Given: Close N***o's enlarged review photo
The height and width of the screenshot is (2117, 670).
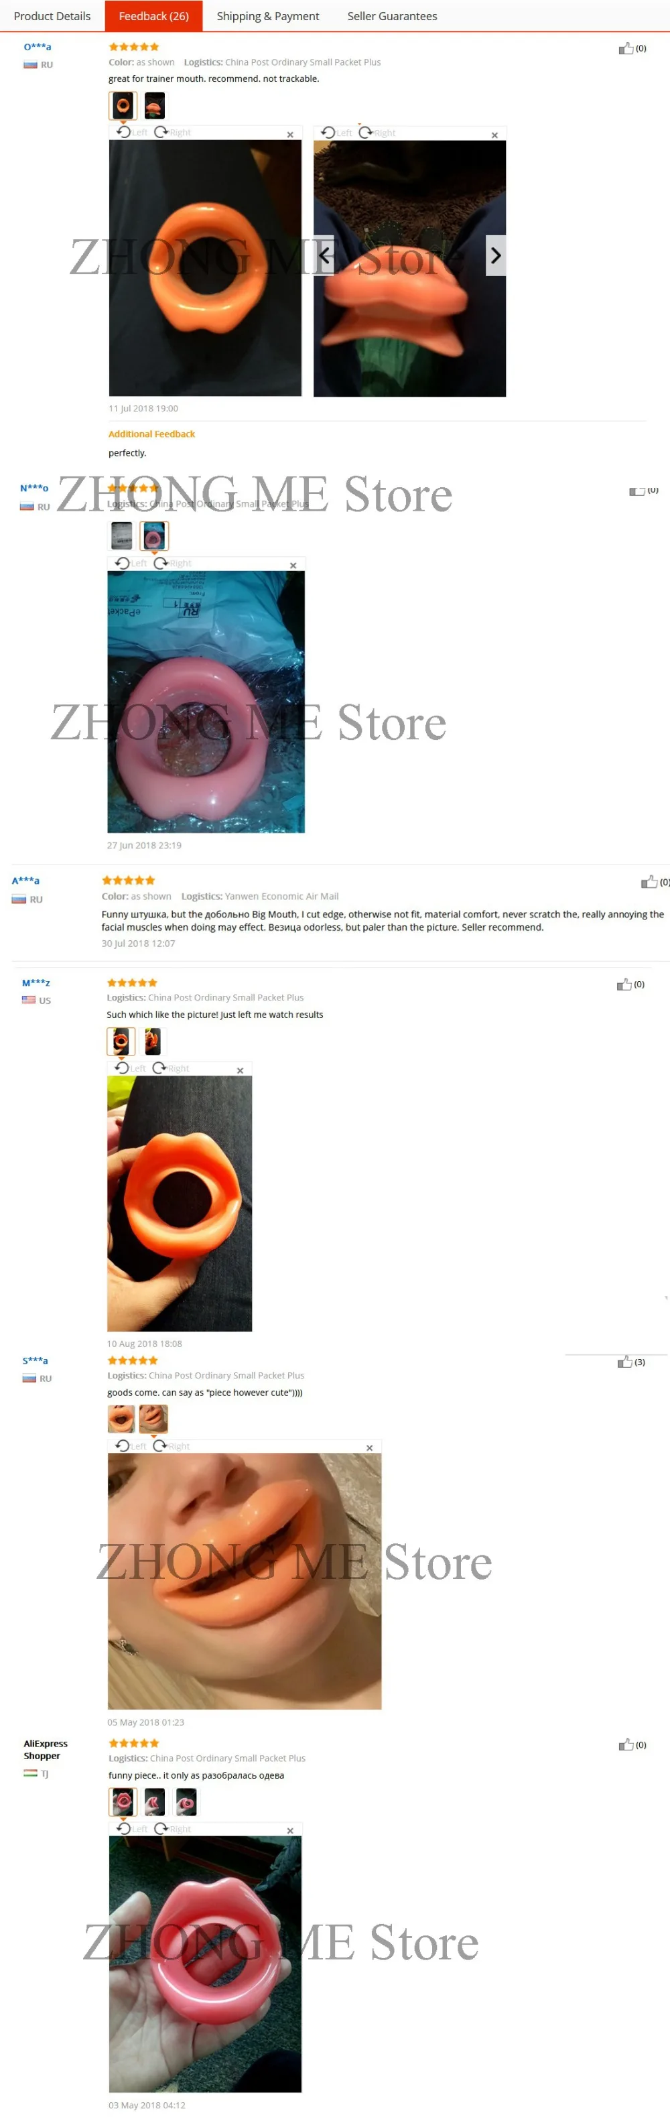Looking at the screenshot, I should (293, 566).
